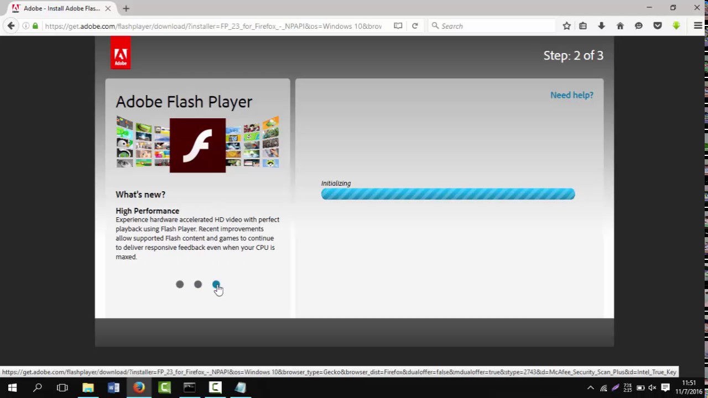
Task: Open the Hello chat smiley icon
Action: 639,26
